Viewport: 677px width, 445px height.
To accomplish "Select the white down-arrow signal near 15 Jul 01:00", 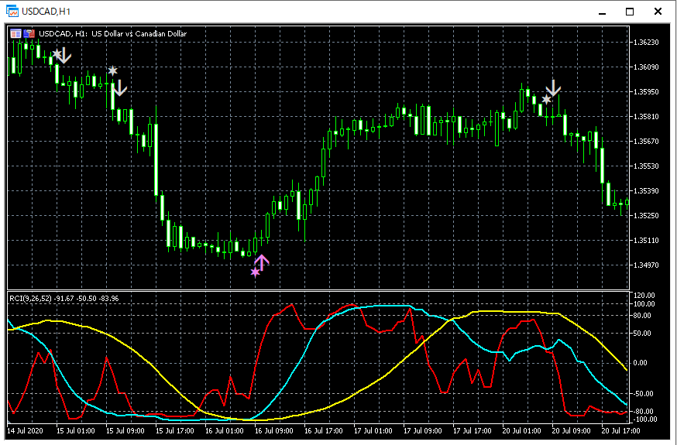I will [65, 56].
